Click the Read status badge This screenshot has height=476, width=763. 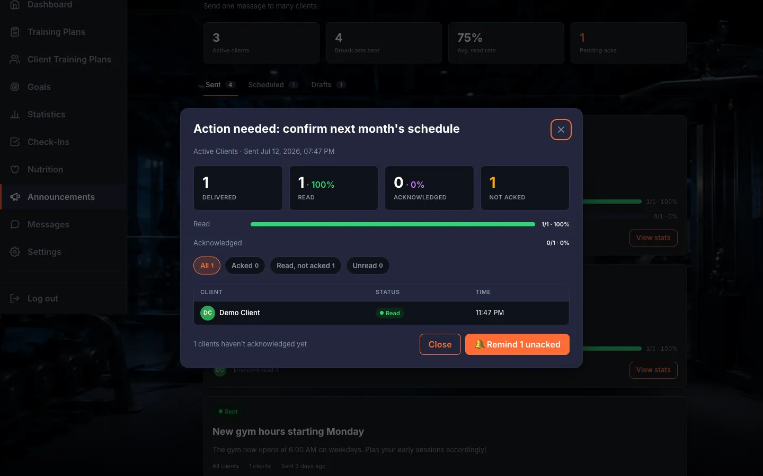click(x=390, y=313)
